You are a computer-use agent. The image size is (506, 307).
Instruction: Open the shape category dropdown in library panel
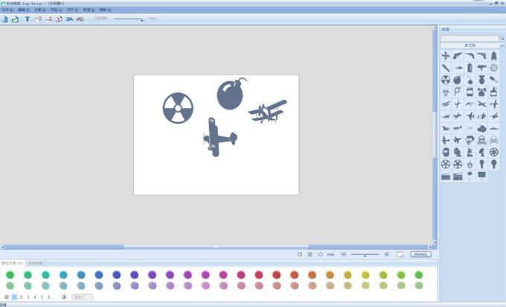[469, 45]
